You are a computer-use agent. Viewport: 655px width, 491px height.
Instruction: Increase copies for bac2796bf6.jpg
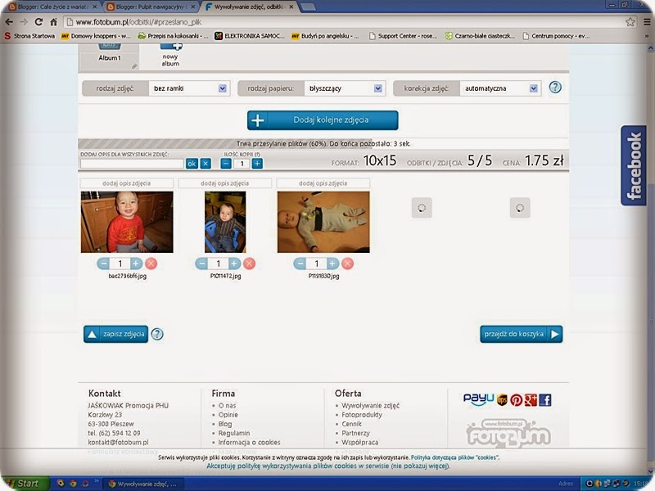point(135,264)
